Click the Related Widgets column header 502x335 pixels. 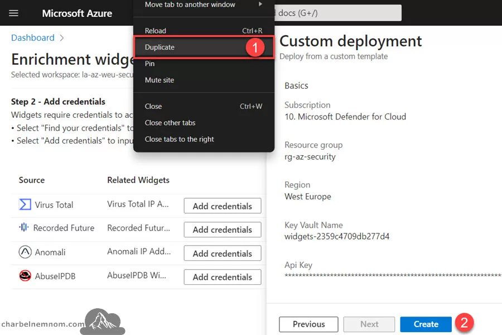click(138, 180)
